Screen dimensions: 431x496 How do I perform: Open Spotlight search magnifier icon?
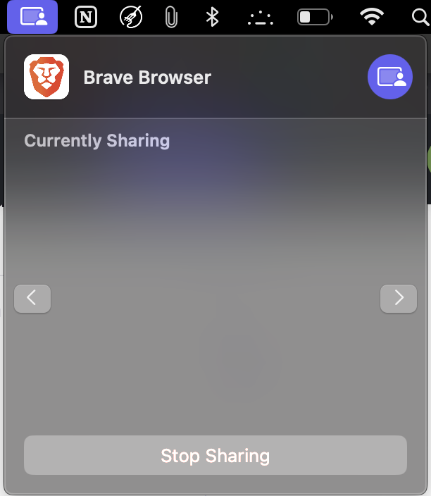pyautogui.click(x=420, y=17)
